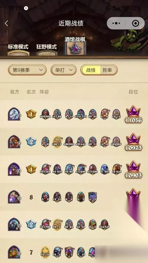Select the crown rank badge 10903
Viewport: 148px width, 263px height.
click(133, 170)
